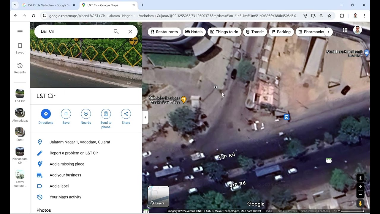The image size is (380, 214).
Task: Click the search magnifier icon
Action: pyautogui.click(x=116, y=32)
